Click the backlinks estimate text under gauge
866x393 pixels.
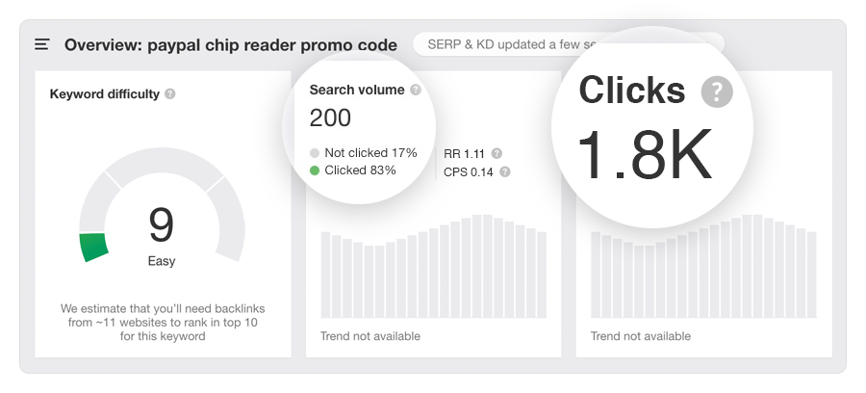point(163,323)
